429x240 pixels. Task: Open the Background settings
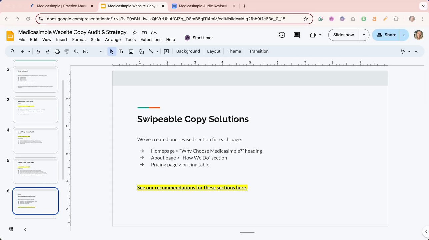[x=188, y=51]
